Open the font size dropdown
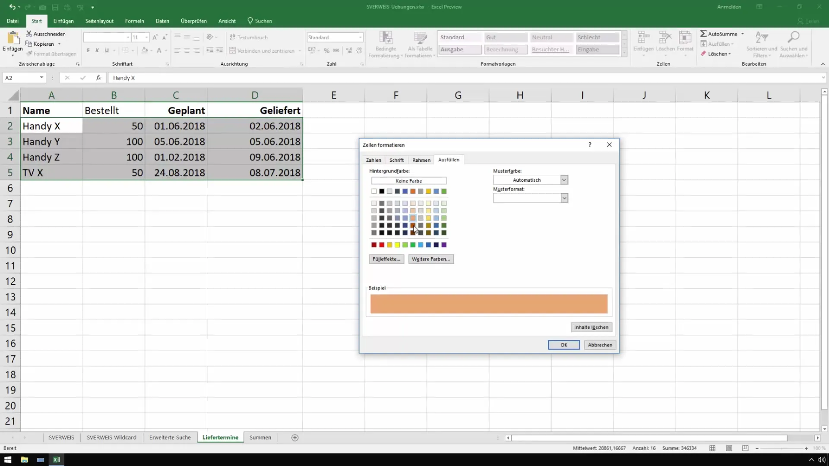The height and width of the screenshot is (466, 829). 146,38
